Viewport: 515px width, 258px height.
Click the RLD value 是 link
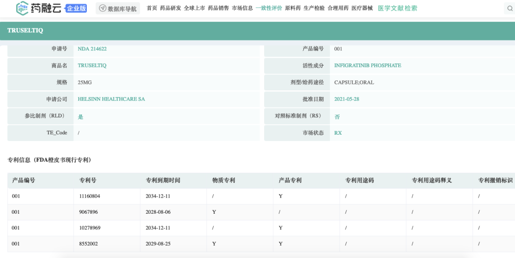coord(81,117)
